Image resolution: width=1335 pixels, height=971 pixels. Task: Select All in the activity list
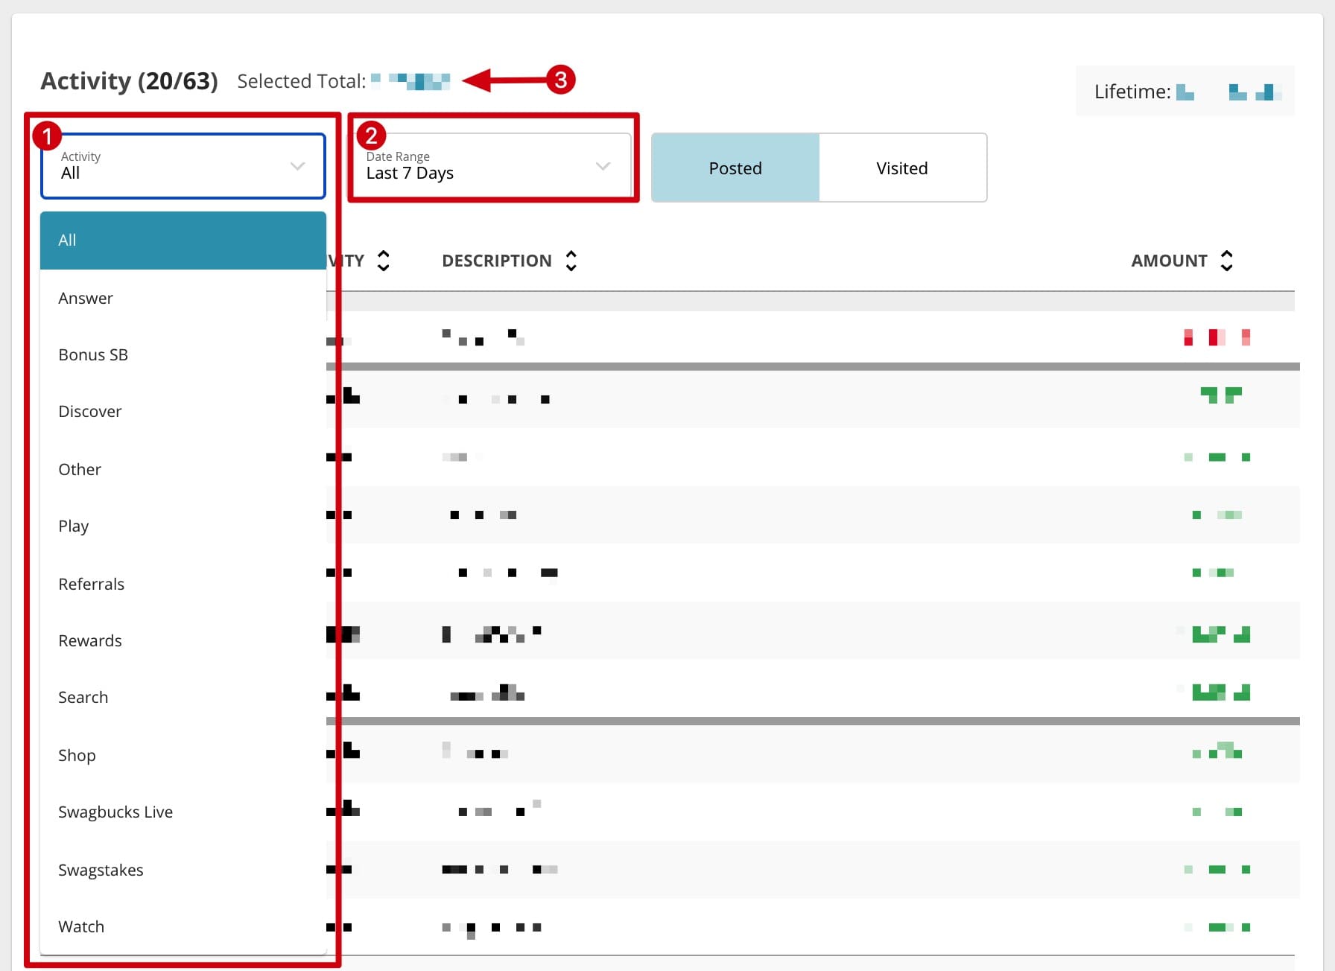point(183,241)
